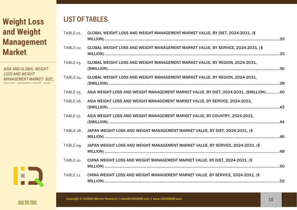This screenshot has height=210, width=297.
Task: Click page number 52 of Table 11
Action: click(x=282, y=181)
